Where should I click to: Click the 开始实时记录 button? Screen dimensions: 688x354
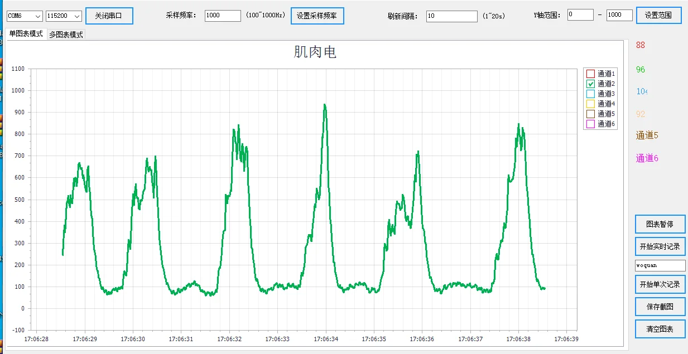click(660, 246)
